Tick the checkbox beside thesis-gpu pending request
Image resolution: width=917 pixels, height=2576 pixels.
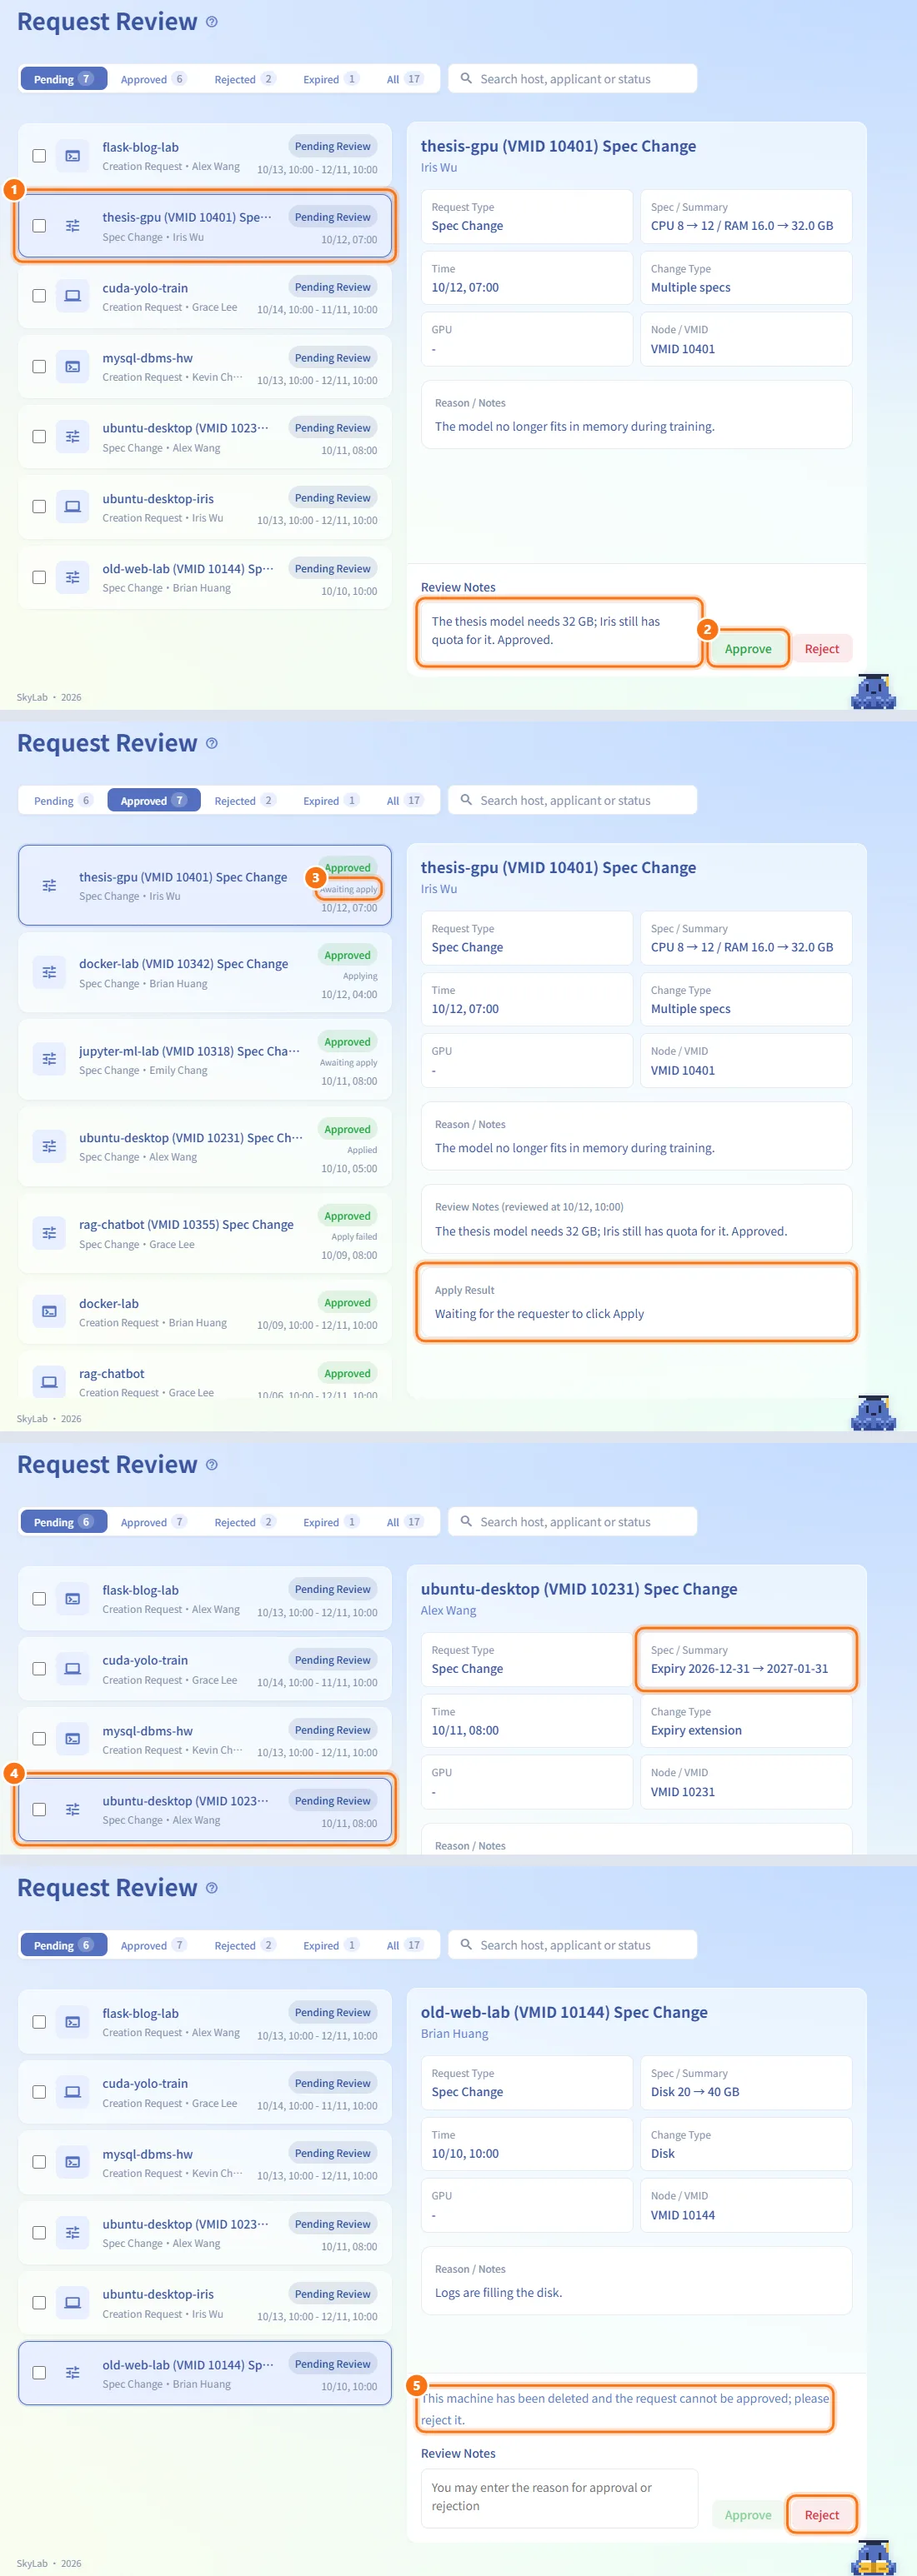pos(39,226)
